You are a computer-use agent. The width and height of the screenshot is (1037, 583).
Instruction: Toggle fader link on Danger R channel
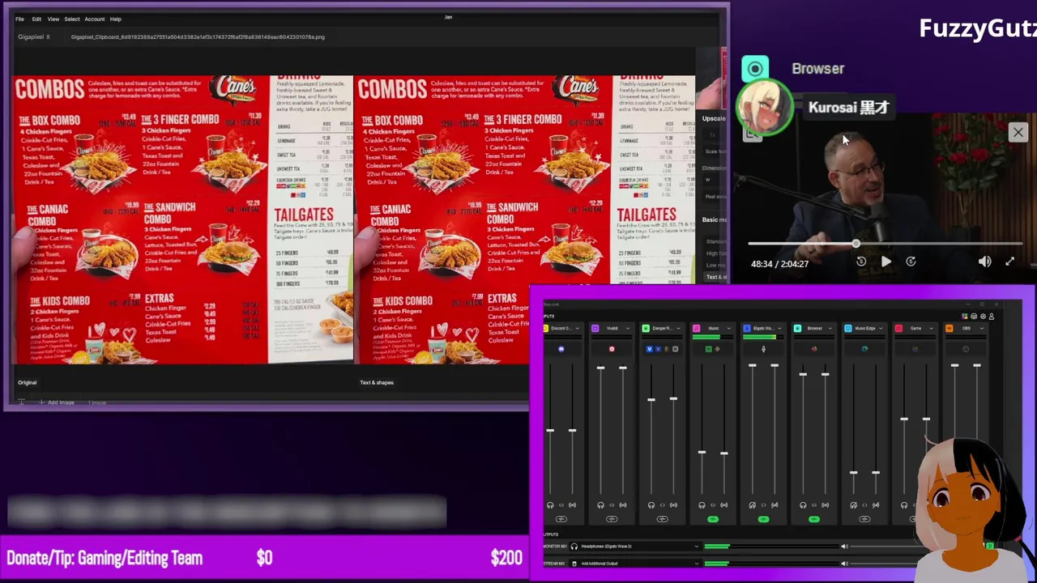(x=662, y=505)
